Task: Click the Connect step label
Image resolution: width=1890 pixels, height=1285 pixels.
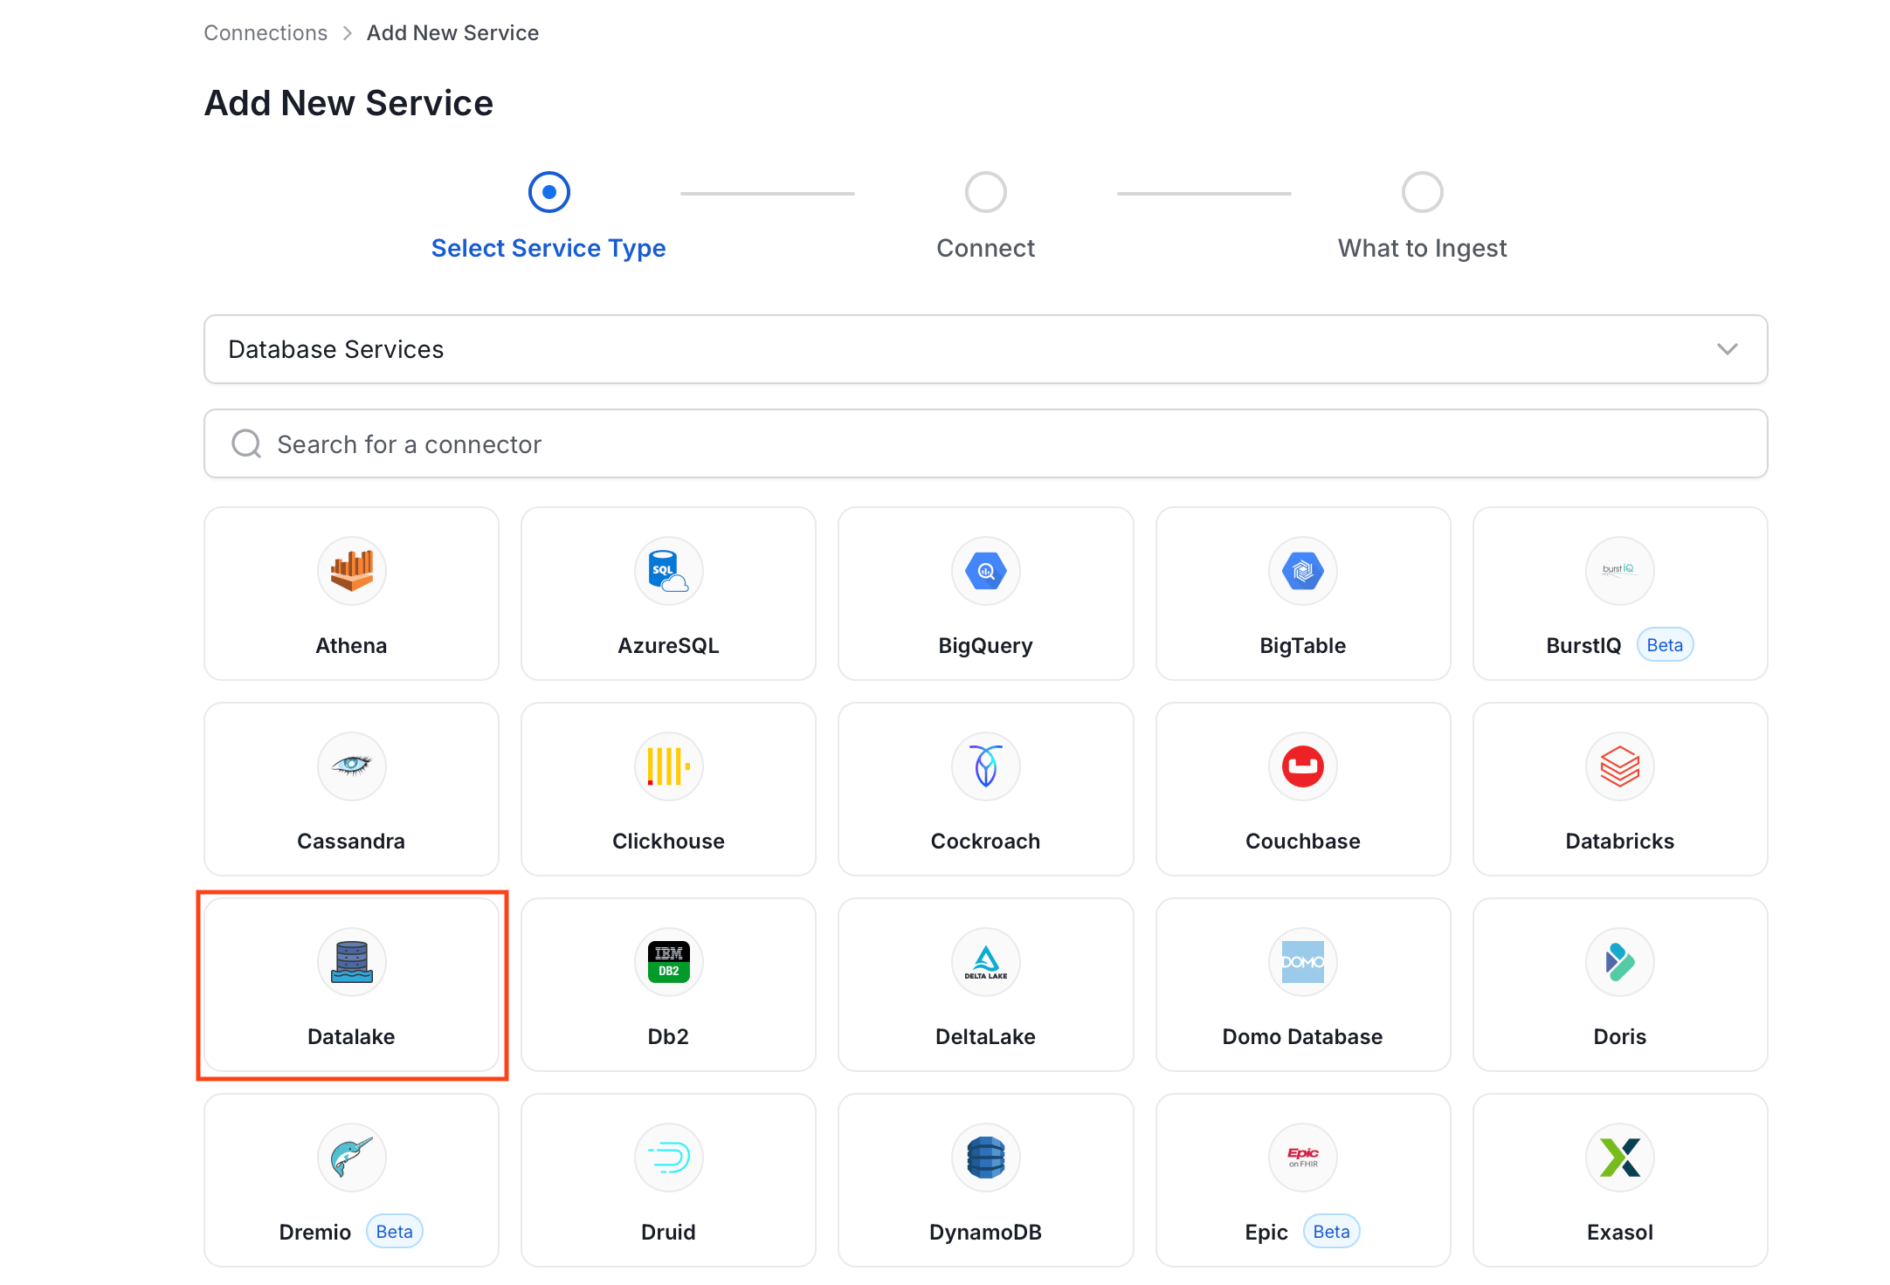Action: click(985, 248)
